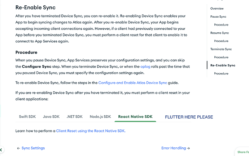
Task: Go to Procedure under sidebar Re-Enable Sync
Action: pyautogui.click(x=221, y=73)
